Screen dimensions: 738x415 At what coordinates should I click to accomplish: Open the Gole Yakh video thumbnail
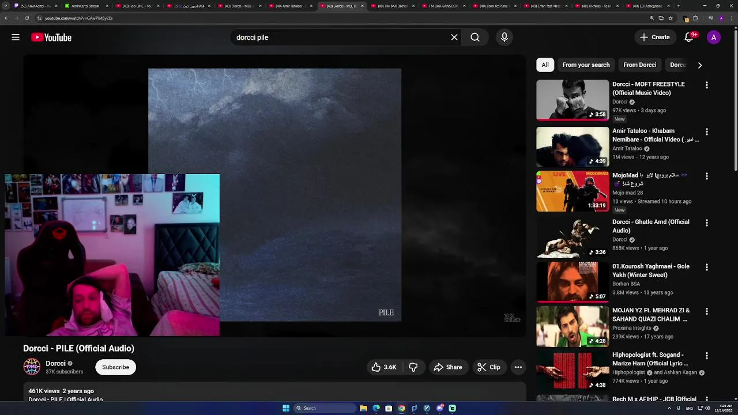[573, 282]
